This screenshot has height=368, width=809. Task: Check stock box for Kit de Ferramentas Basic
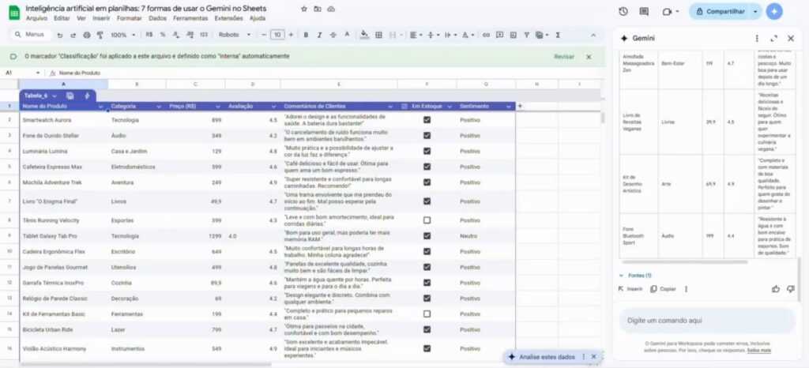427,314
